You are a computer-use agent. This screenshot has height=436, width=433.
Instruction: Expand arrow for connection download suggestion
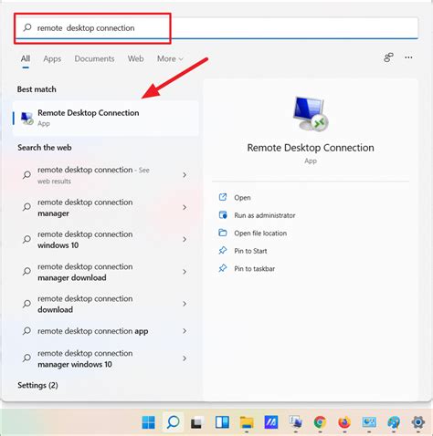coord(185,304)
